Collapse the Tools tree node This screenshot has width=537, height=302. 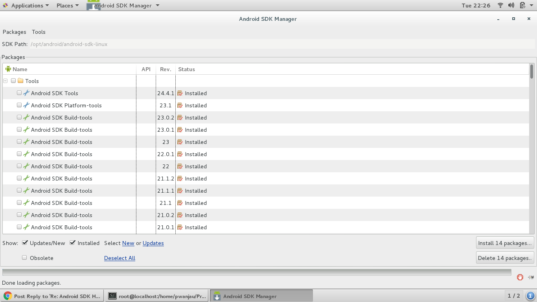6,81
